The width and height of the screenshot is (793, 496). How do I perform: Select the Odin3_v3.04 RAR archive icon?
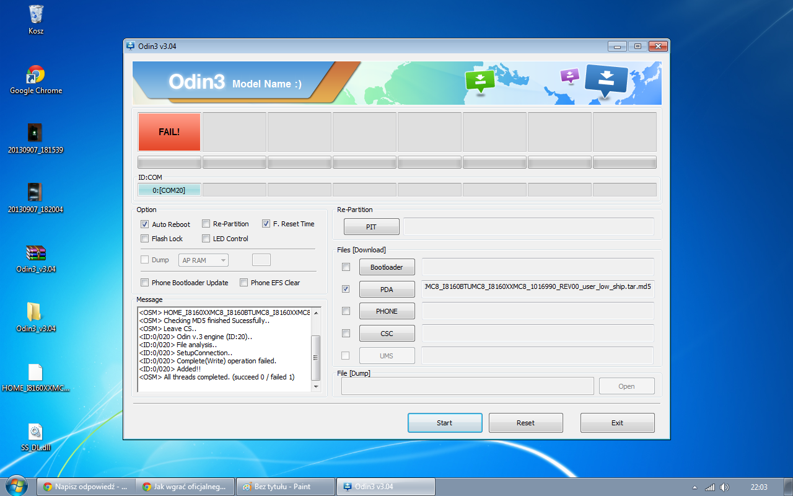36,258
